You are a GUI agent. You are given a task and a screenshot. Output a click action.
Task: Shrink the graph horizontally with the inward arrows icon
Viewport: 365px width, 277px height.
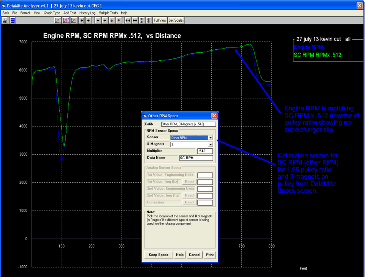(128, 20)
